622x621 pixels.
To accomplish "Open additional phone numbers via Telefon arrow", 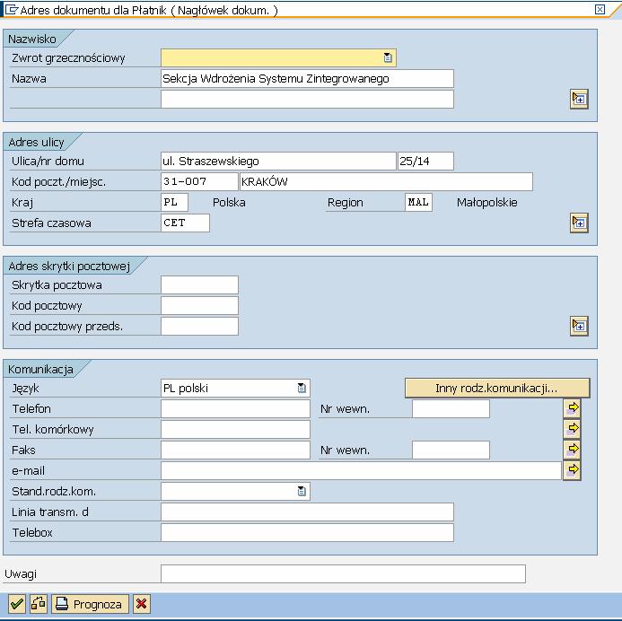I will [x=572, y=408].
